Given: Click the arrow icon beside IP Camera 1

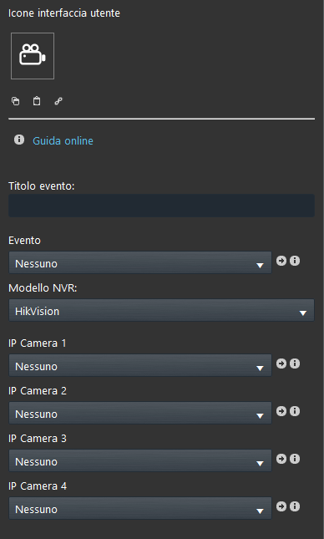Looking at the screenshot, I should (x=281, y=364).
